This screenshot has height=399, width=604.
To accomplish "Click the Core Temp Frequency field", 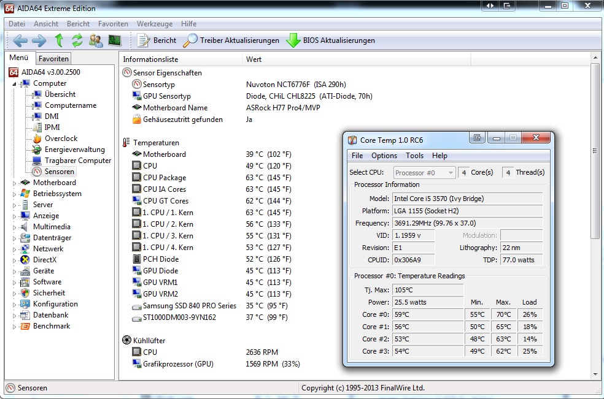I will [x=467, y=223].
